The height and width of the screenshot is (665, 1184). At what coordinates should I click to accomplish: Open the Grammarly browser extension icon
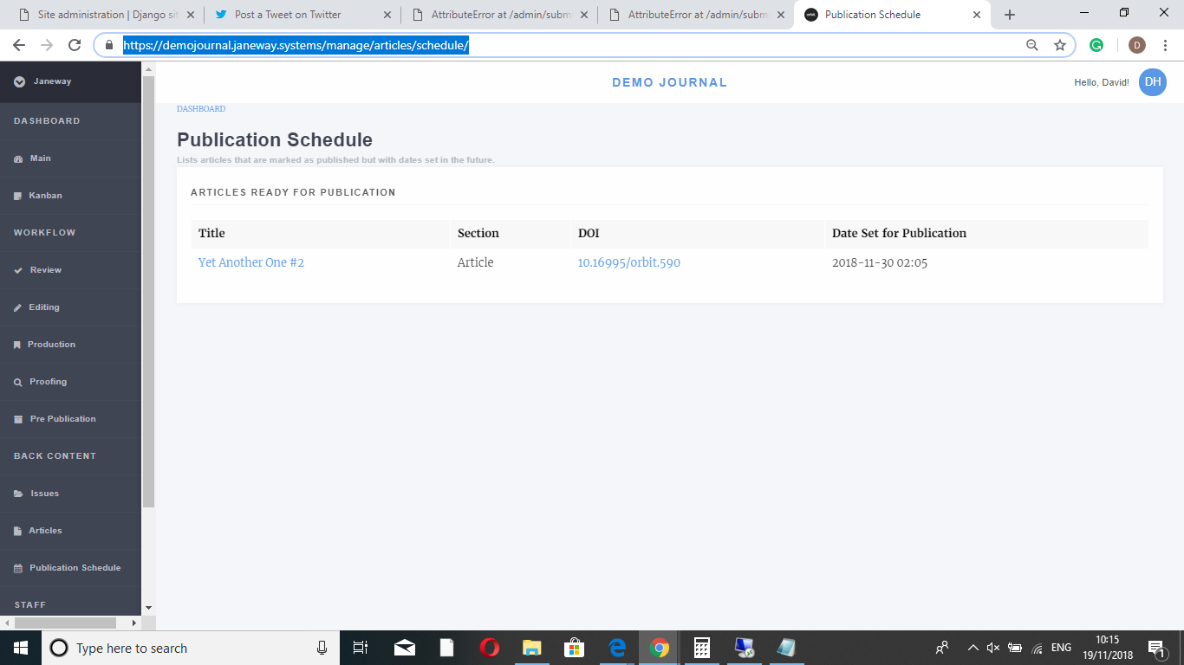click(x=1096, y=44)
